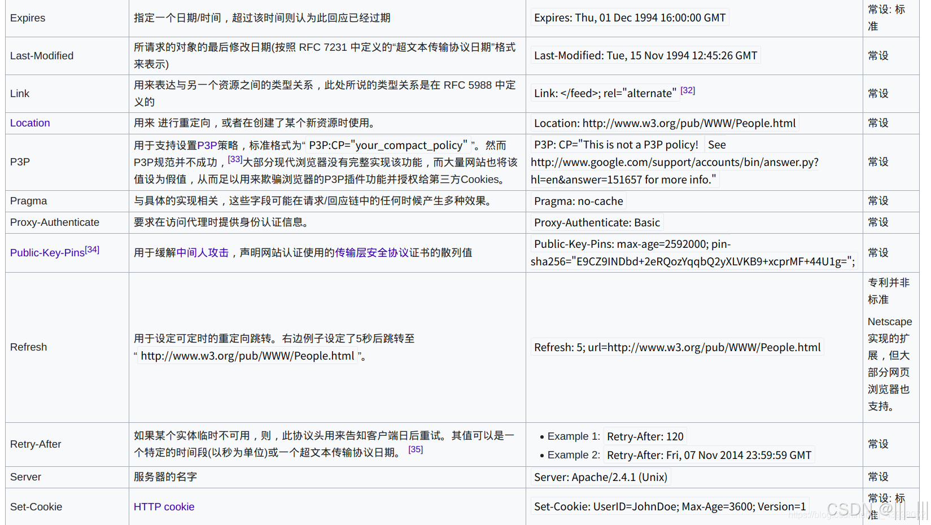
Task: Click the Retry-After Fri, 07 Nov 2014 example
Action: pos(709,455)
